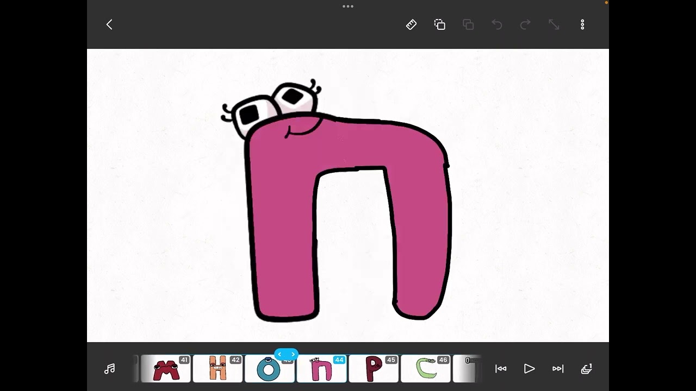Screen dimensions: 696x391
Task: Select the frame with the blue O
Action: click(x=270, y=369)
